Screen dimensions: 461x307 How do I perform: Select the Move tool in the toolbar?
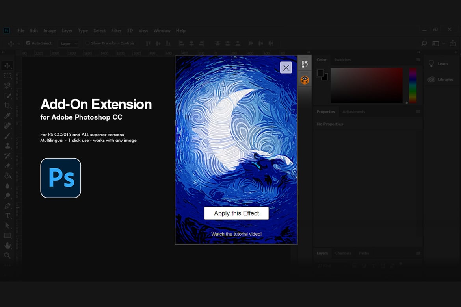point(7,66)
